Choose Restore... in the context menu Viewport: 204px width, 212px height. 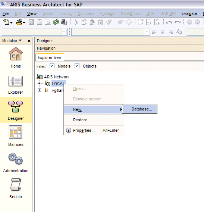coord(94,120)
